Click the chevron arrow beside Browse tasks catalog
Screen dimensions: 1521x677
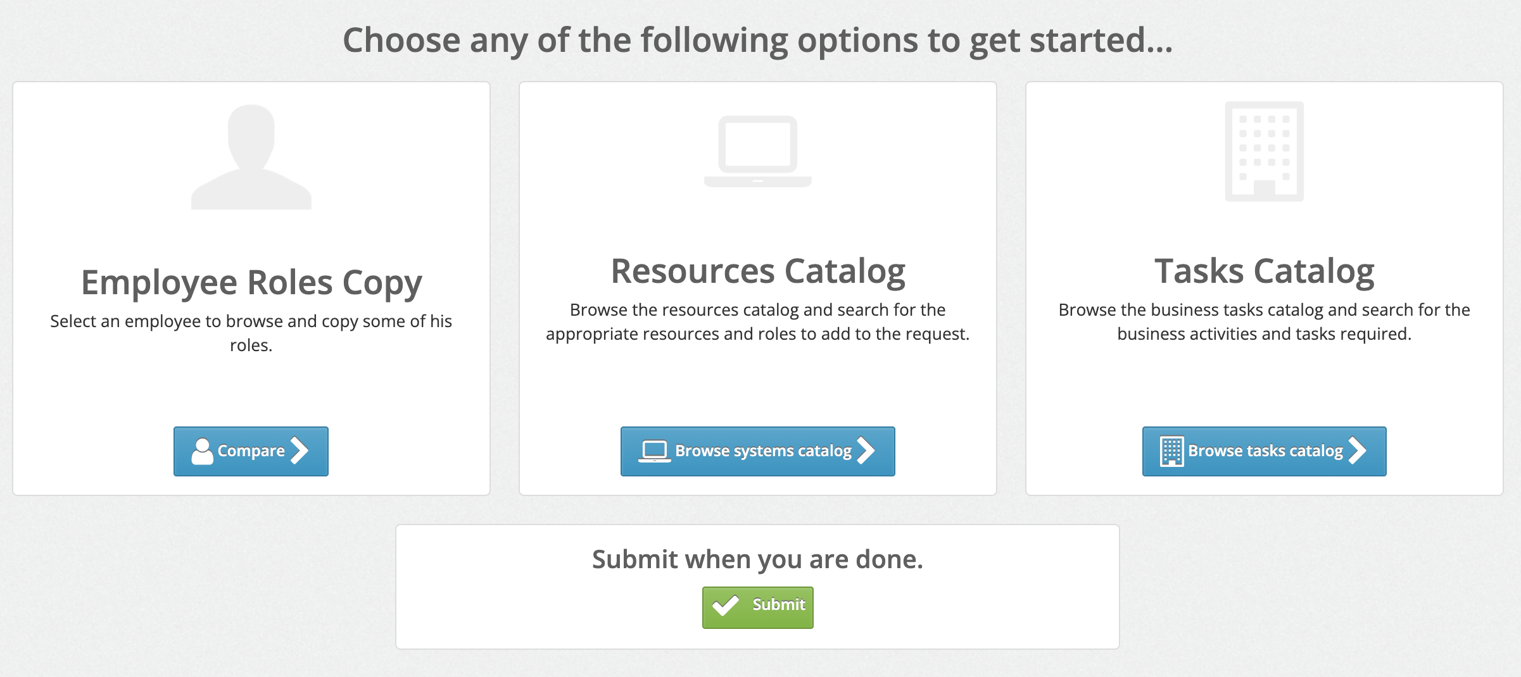pos(1357,450)
